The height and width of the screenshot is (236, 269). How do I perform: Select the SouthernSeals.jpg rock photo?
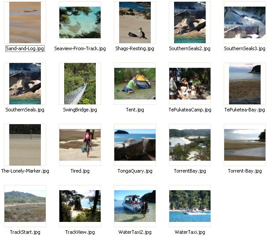pos(25,84)
